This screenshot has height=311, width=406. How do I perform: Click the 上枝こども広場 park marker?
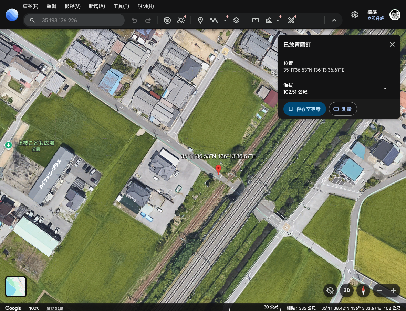coord(9,145)
